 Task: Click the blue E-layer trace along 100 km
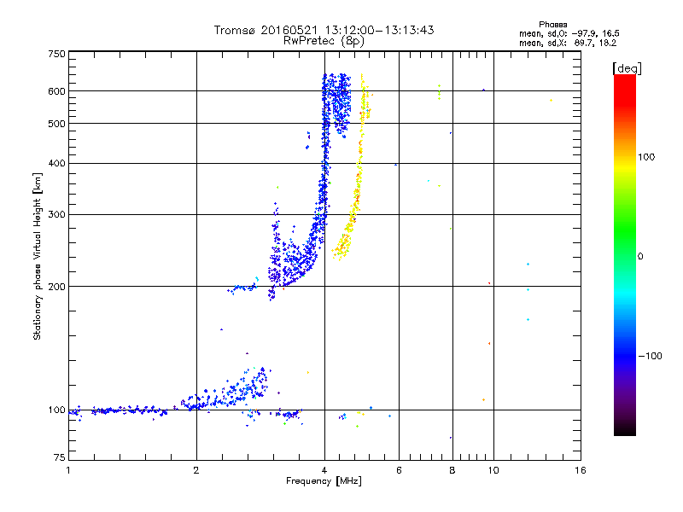(118, 410)
